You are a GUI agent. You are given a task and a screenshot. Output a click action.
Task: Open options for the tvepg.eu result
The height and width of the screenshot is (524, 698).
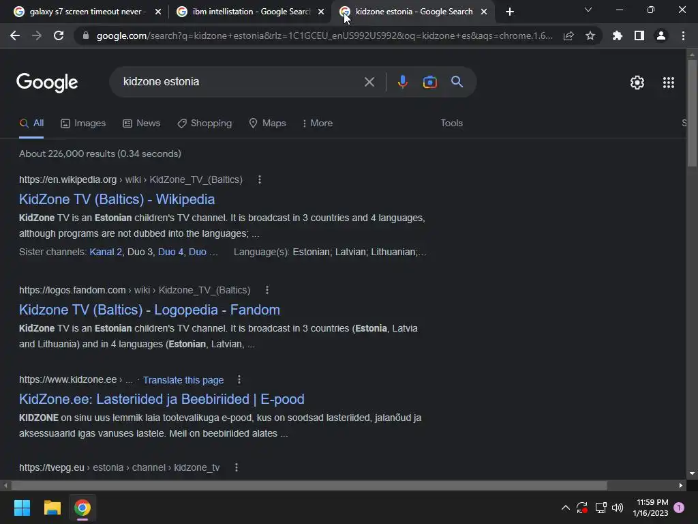click(237, 467)
